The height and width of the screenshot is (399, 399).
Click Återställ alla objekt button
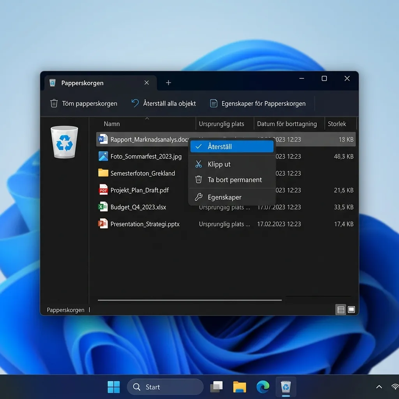coord(164,103)
